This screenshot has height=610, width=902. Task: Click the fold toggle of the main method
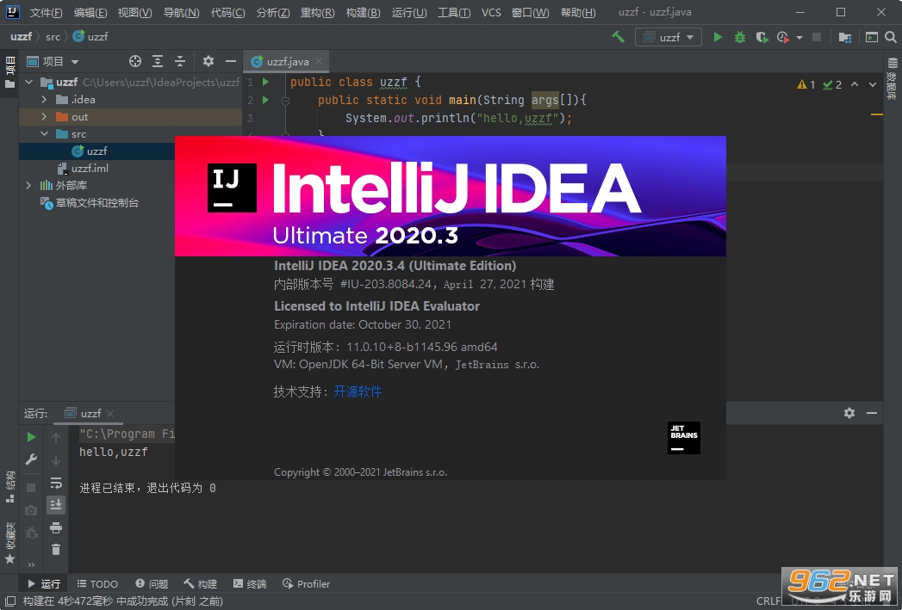[x=285, y=101]
